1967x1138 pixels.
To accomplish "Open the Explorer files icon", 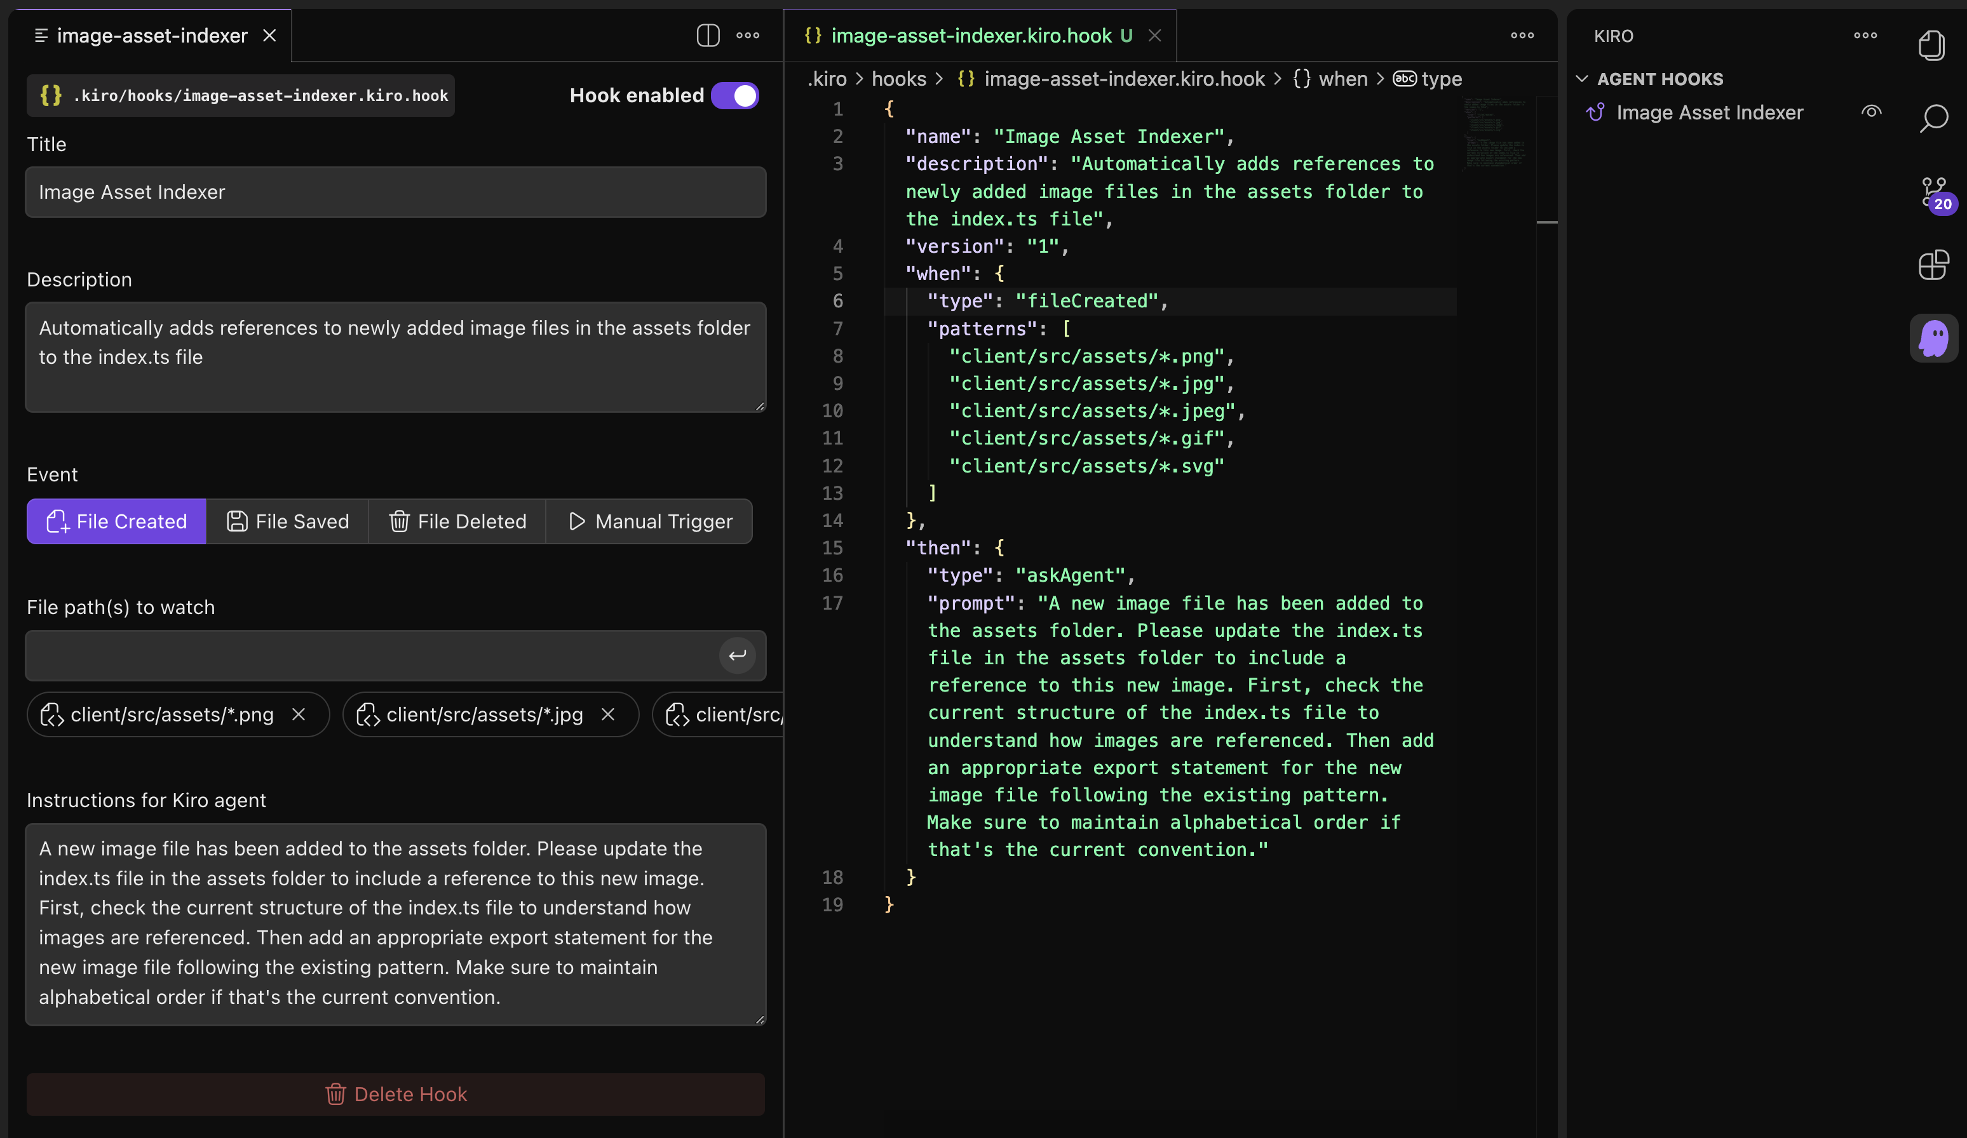I will click(1931, 45).
